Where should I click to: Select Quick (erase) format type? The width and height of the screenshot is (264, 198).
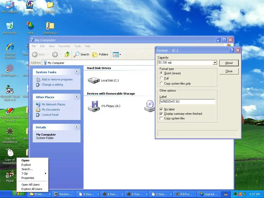(161, 73)
